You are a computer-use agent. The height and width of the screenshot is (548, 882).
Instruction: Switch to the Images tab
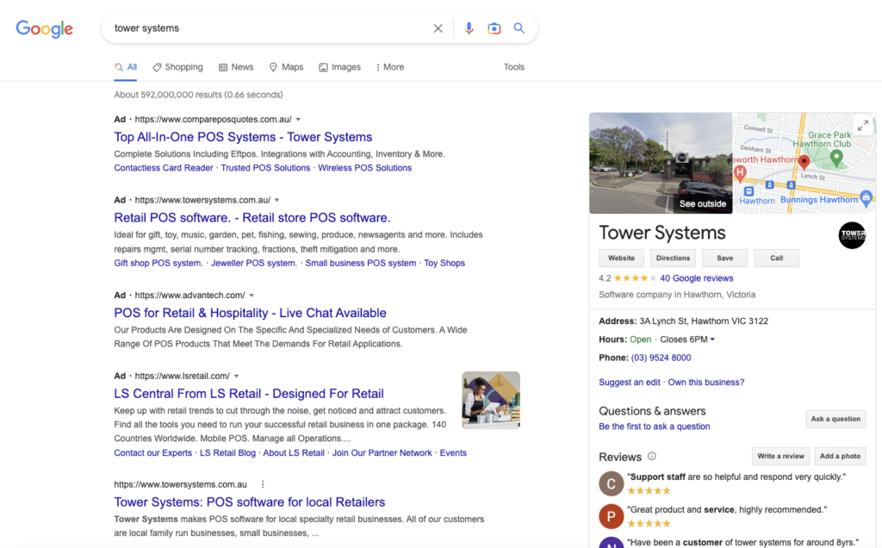pos(339,67)
